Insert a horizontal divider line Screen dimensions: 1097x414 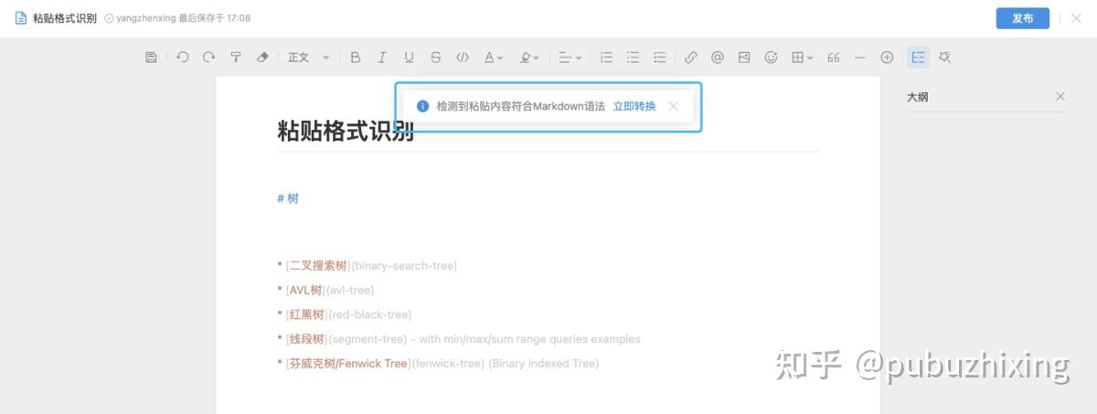[x=859, y=58]
